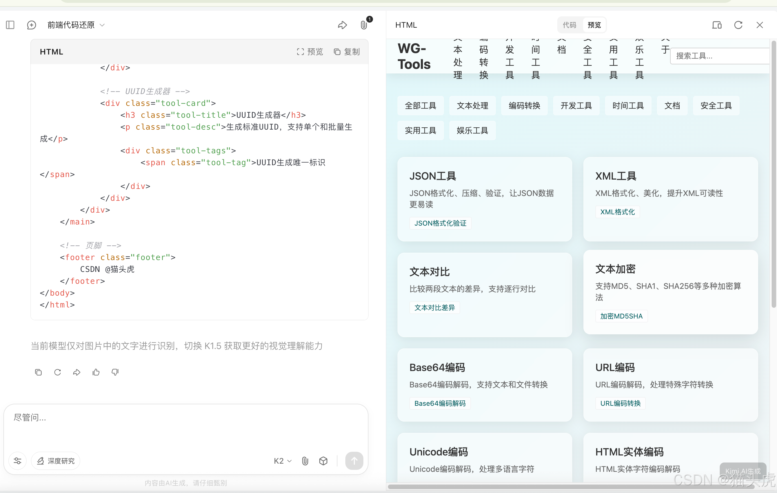Screen dimensions: 777x493
Task: Click the 搜索工具 search field
Action: [719, 56]
